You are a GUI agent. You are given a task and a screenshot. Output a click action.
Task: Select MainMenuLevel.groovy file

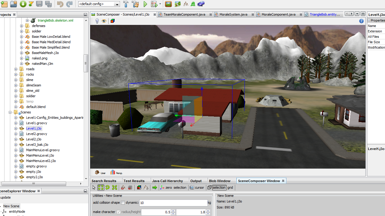point(43,150)
